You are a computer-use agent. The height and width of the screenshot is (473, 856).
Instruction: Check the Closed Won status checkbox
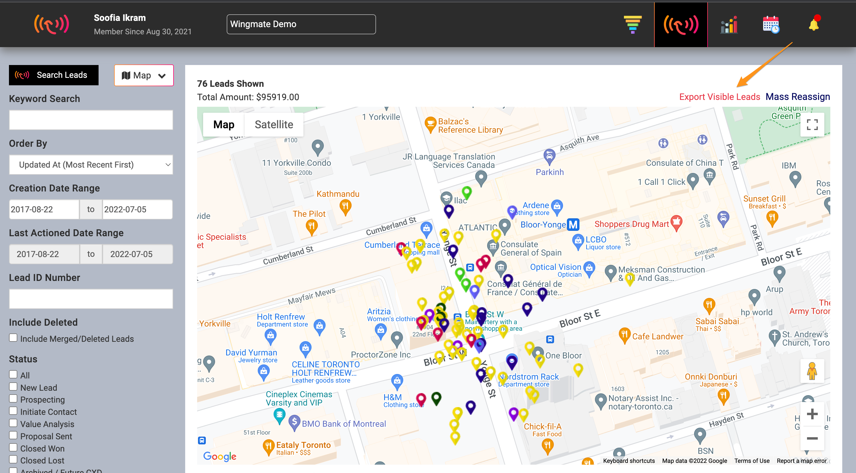(x=13, y=447)
